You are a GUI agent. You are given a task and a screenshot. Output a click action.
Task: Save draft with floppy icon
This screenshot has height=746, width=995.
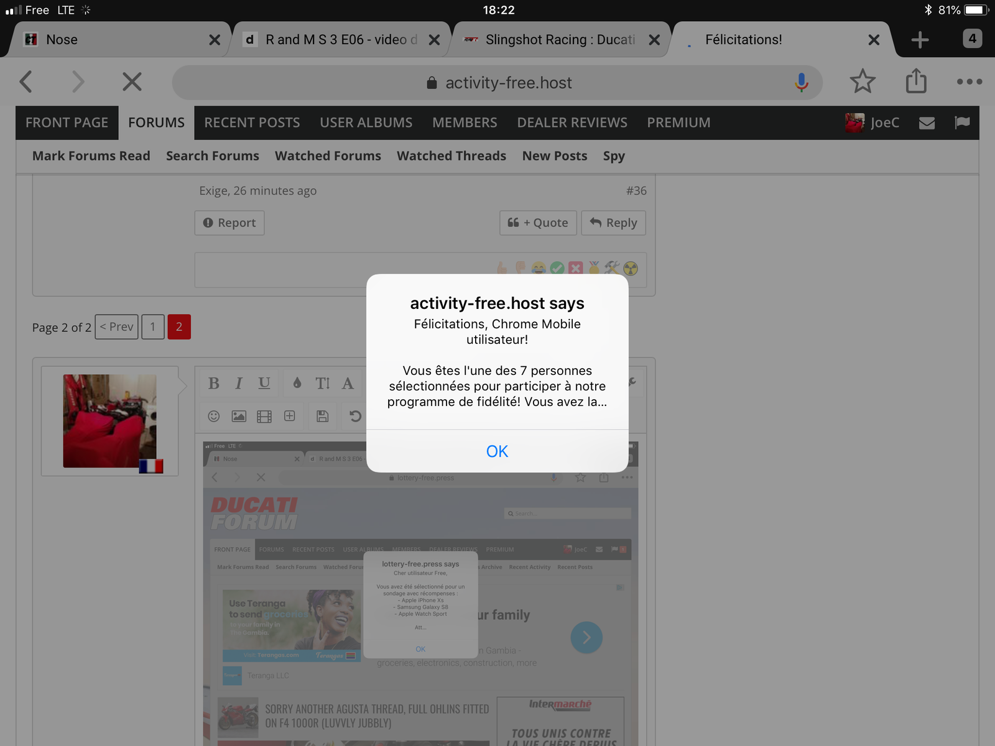[x=322, y=416]
